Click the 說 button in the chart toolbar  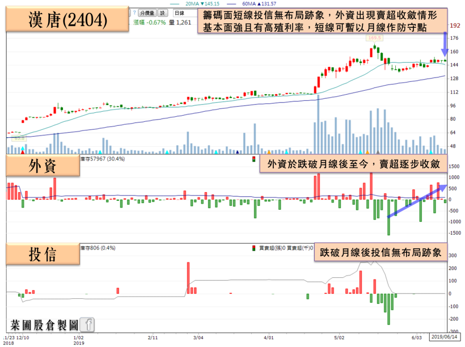coord(162,12)
